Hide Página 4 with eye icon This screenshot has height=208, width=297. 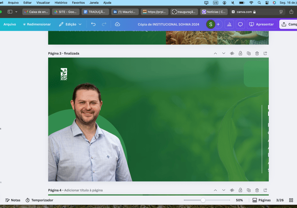click(232, 190)
